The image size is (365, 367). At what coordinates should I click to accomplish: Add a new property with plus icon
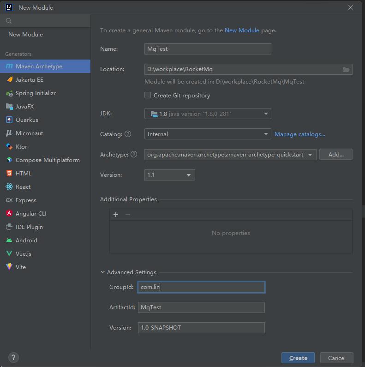[115, 215]
